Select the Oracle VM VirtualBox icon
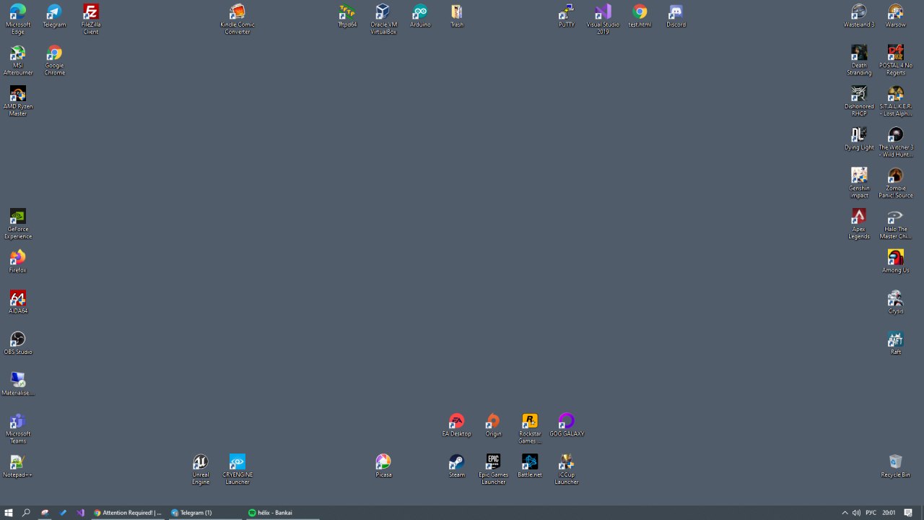 [x=383, y=18]
